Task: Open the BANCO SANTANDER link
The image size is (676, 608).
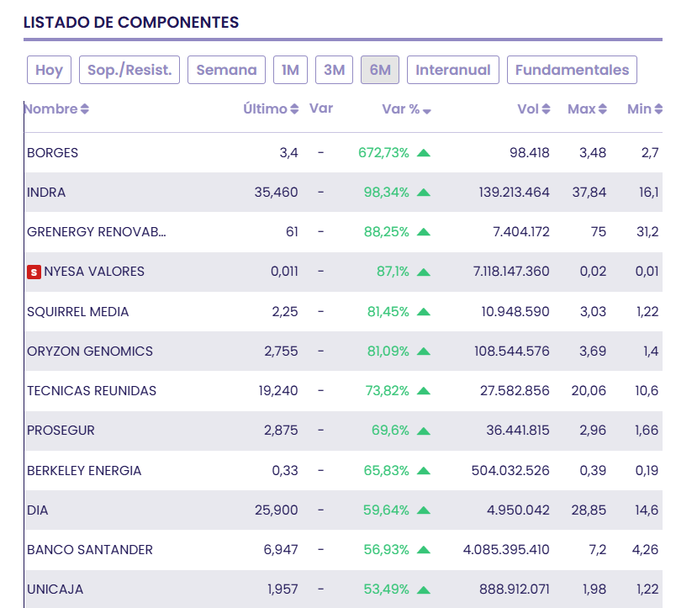Action: tap(90, 550)
